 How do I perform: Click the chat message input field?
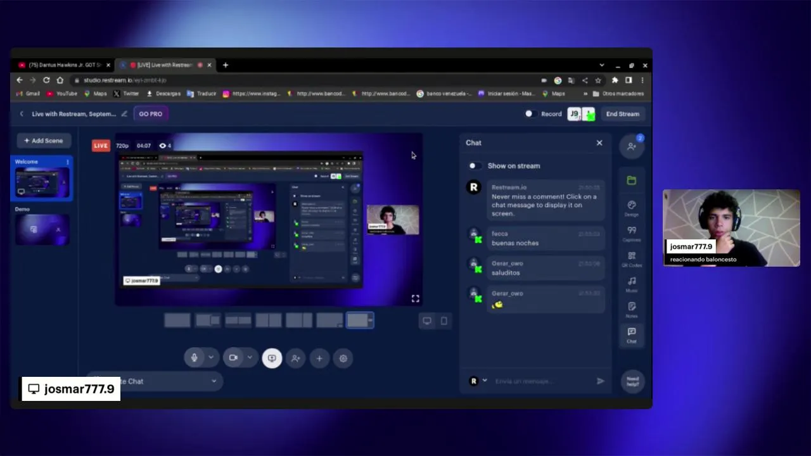[x=542, y=381]
